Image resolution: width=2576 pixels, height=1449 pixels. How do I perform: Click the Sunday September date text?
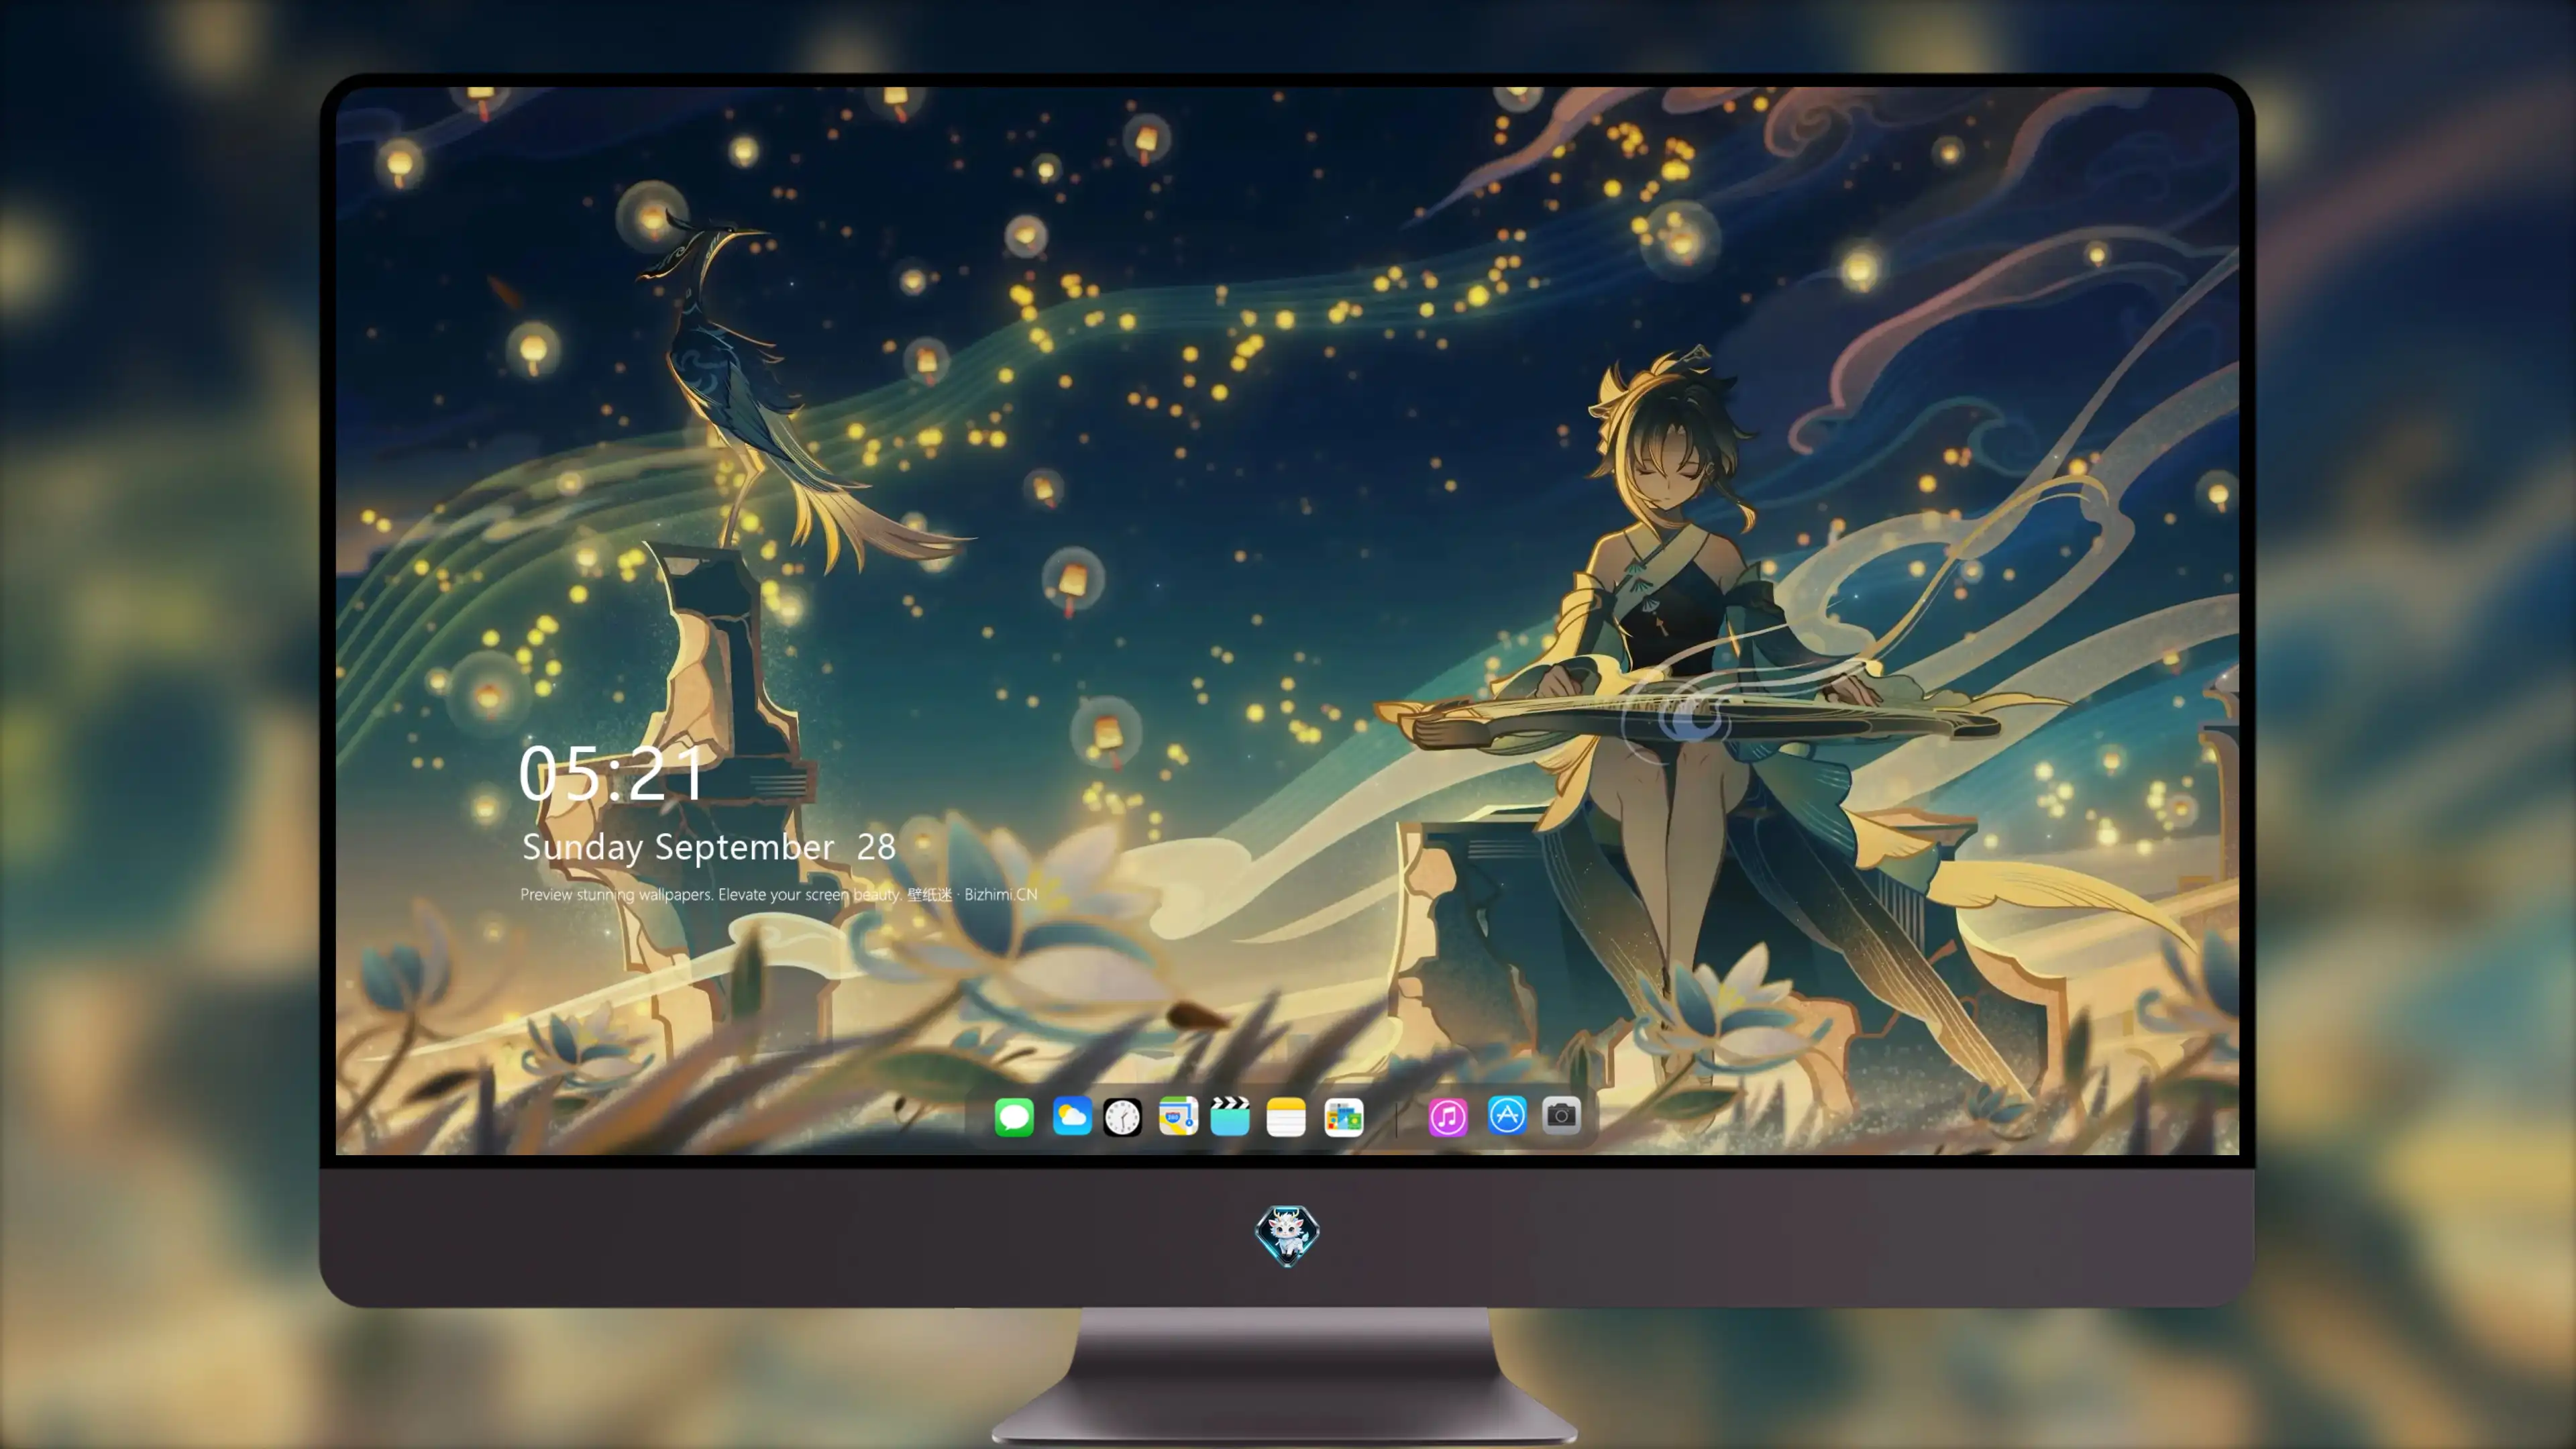678,847
